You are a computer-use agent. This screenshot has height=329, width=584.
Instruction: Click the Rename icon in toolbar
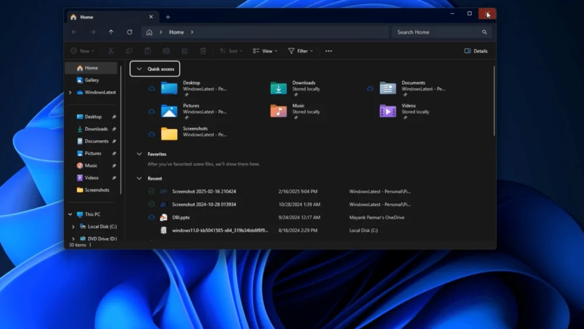click(166, 51)
